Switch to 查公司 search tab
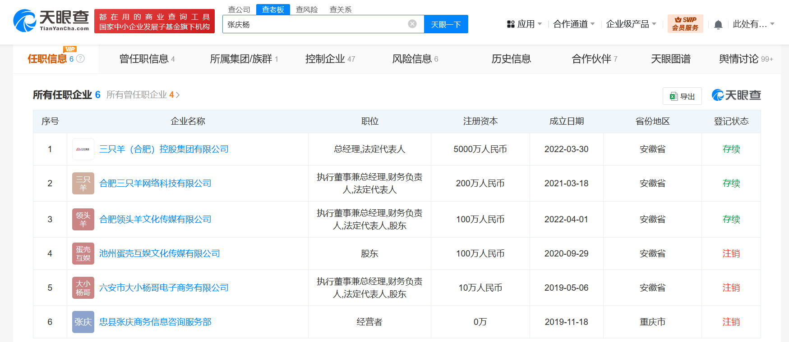Screen dimensions: 789x342 click(x=239, y=9)
